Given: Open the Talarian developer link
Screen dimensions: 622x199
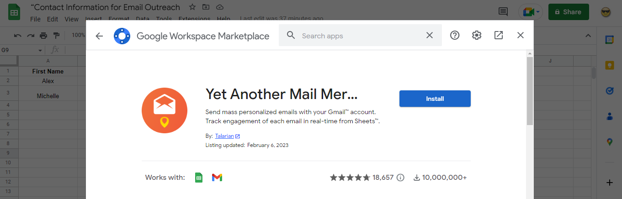Looking at the screenshot, I should (224, 136).
